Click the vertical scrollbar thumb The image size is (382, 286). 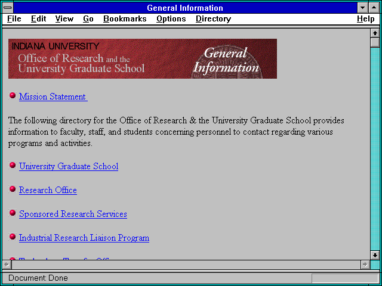375,42
